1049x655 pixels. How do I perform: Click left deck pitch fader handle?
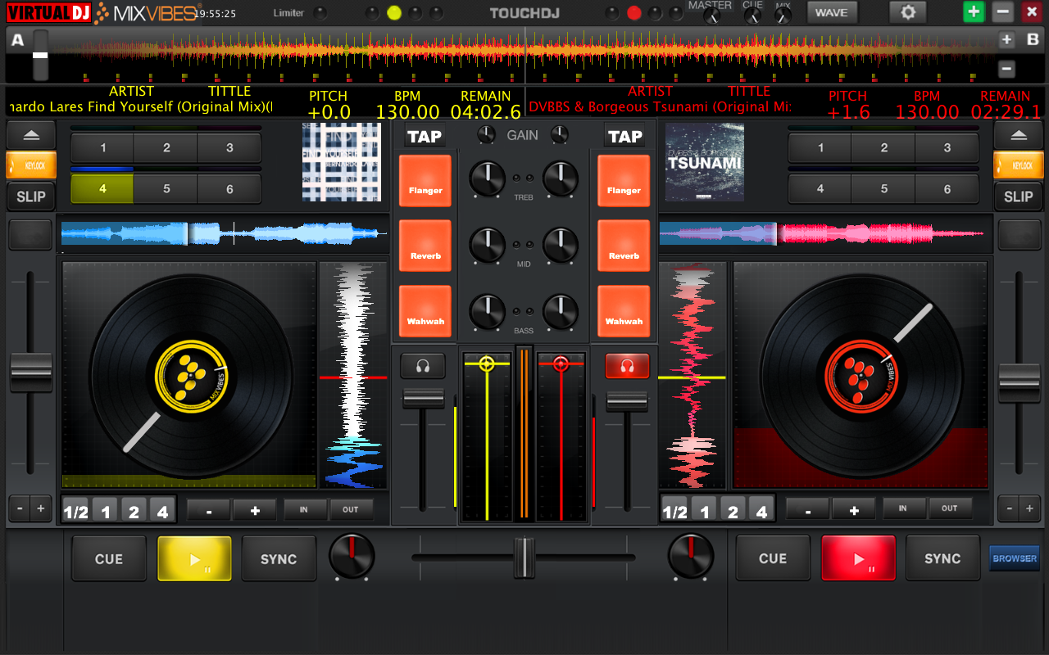point(31,373)
